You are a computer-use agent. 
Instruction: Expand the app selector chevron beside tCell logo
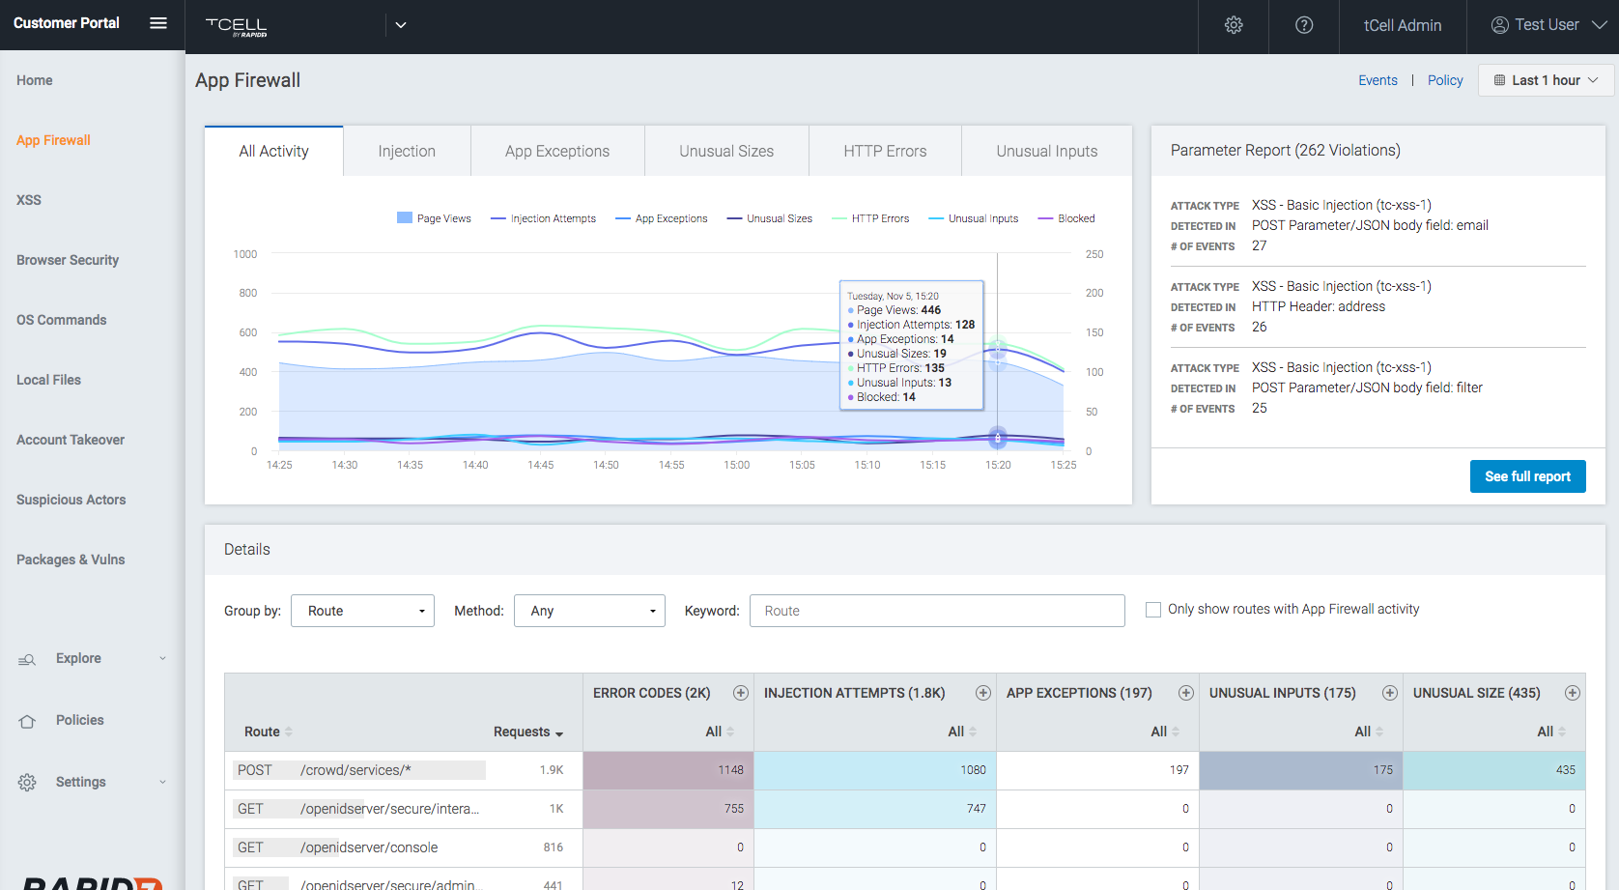pyautogui.click(x=401, y=25)
